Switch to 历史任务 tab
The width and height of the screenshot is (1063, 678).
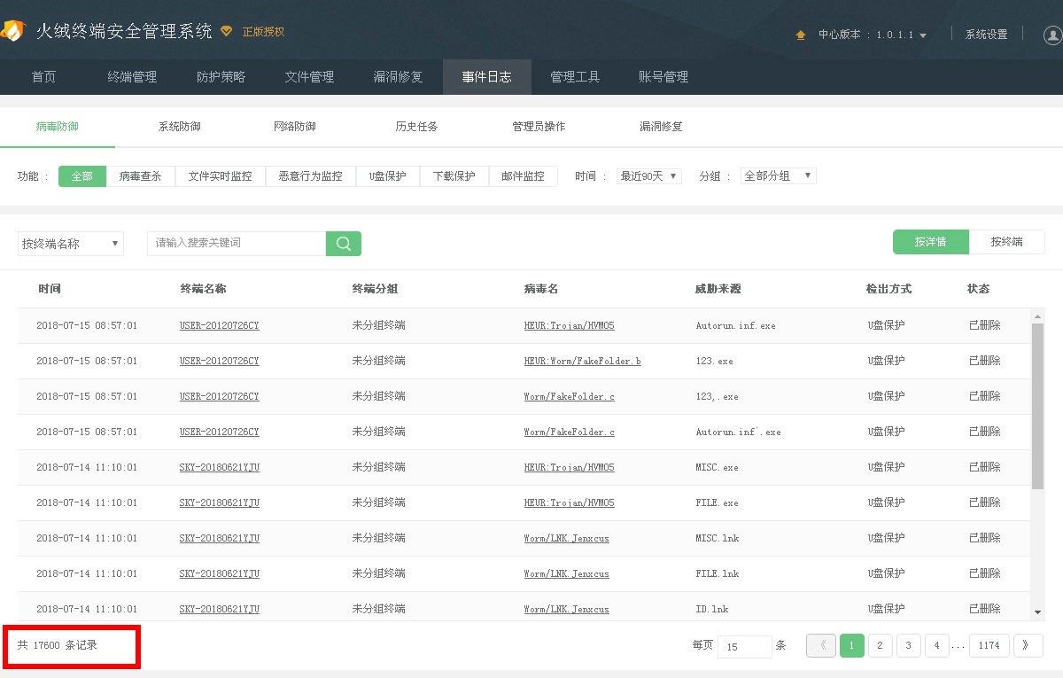click(416, 127)
